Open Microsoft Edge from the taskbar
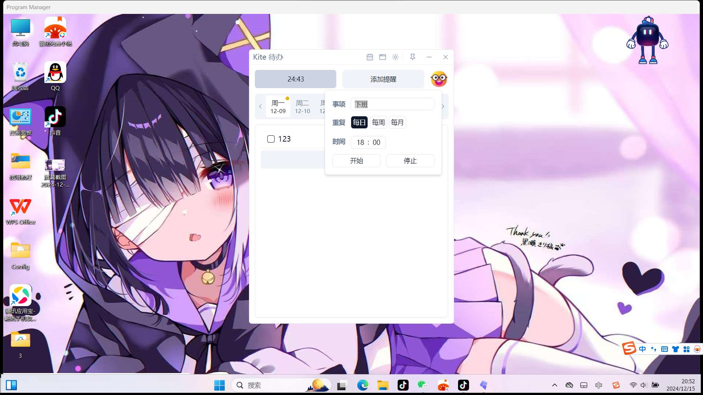 [362, 385]
